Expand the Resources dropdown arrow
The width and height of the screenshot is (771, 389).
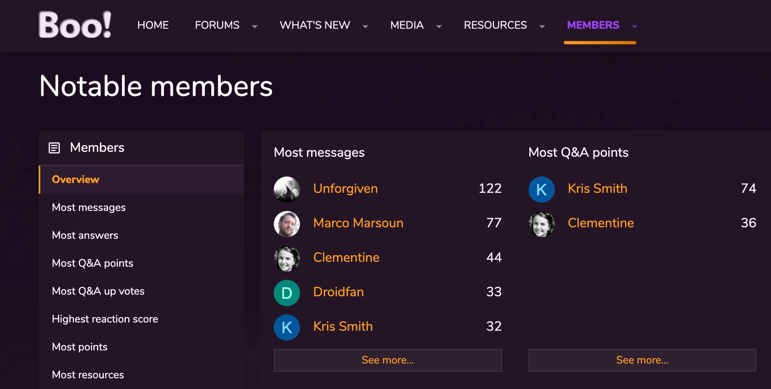pyautogui.click(x=542, y=26)
